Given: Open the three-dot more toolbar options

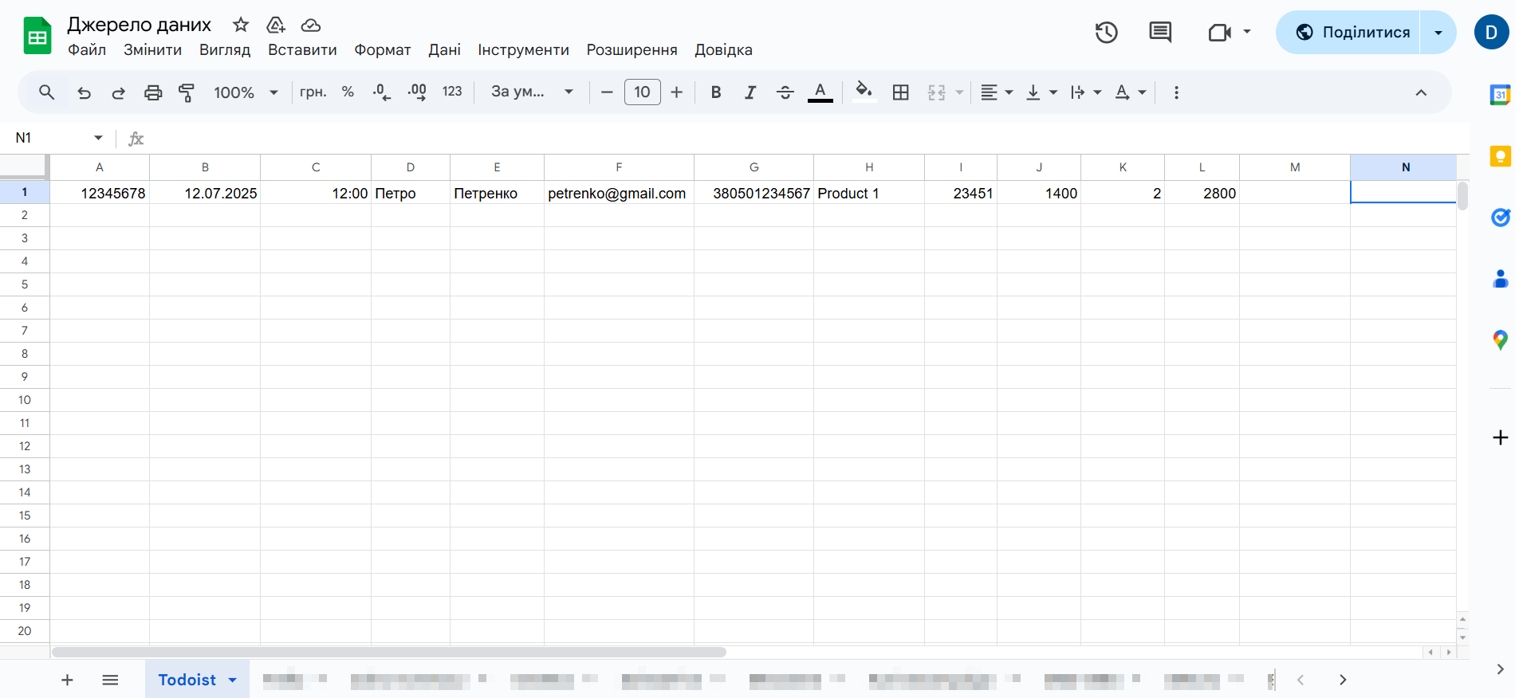Looking at the screenshot, I should coord(1176,92).
